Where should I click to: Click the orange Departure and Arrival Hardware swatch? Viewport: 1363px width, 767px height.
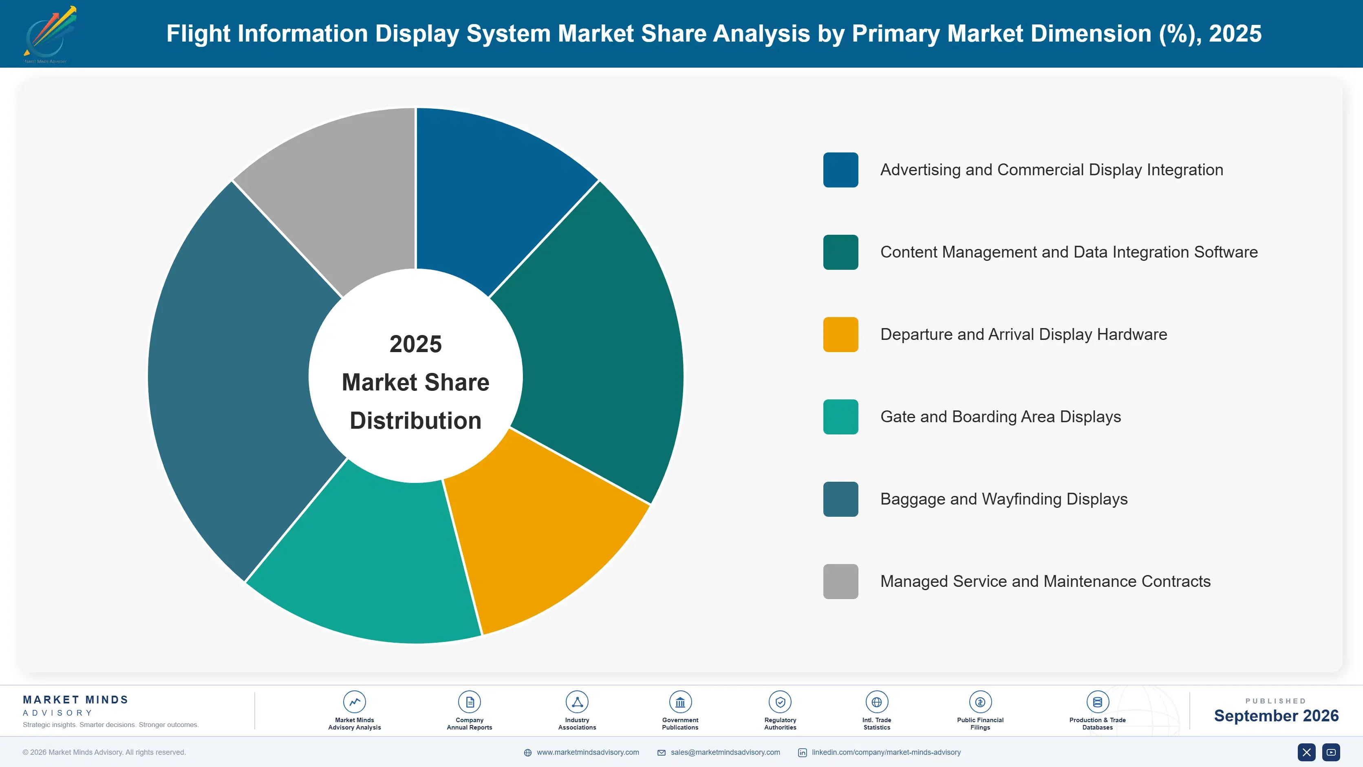click(840, 334)
